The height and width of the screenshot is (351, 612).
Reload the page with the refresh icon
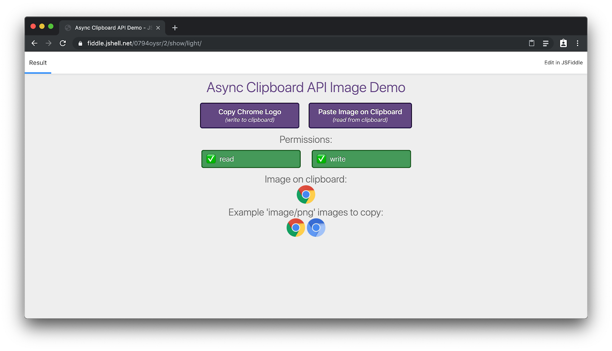63,43
